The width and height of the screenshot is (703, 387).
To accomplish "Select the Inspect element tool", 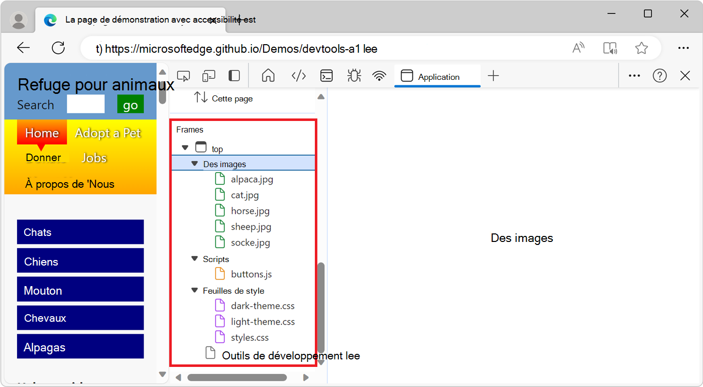I will [x=183, y=75].
